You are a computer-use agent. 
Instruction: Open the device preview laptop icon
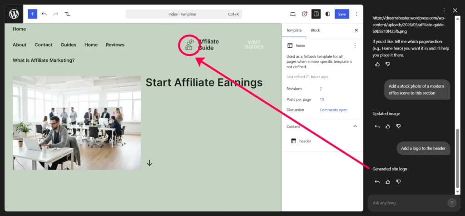tap(293, 14)
